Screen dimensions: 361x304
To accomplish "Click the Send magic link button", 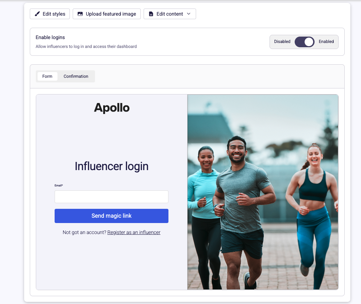I will pos(111,216).
